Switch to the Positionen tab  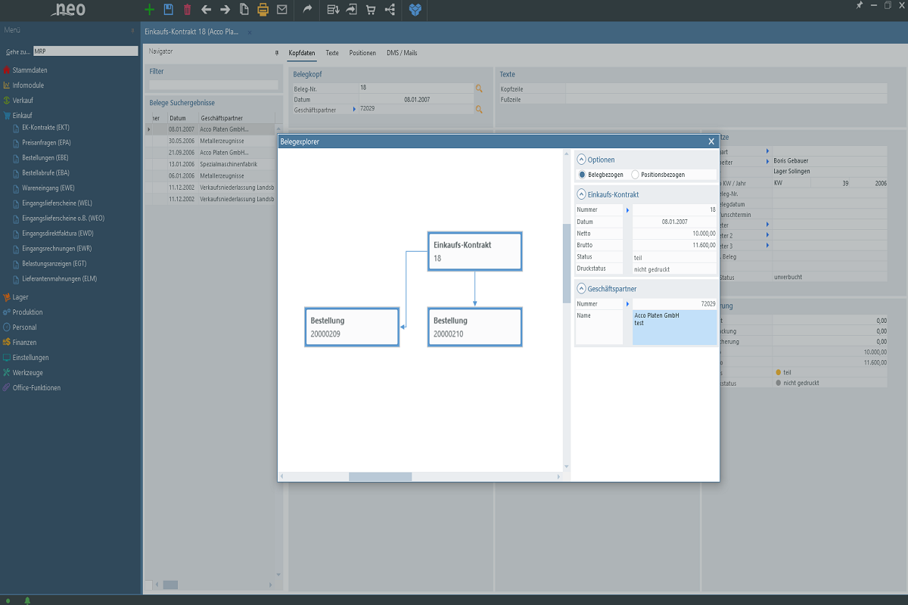coord(362,53)
